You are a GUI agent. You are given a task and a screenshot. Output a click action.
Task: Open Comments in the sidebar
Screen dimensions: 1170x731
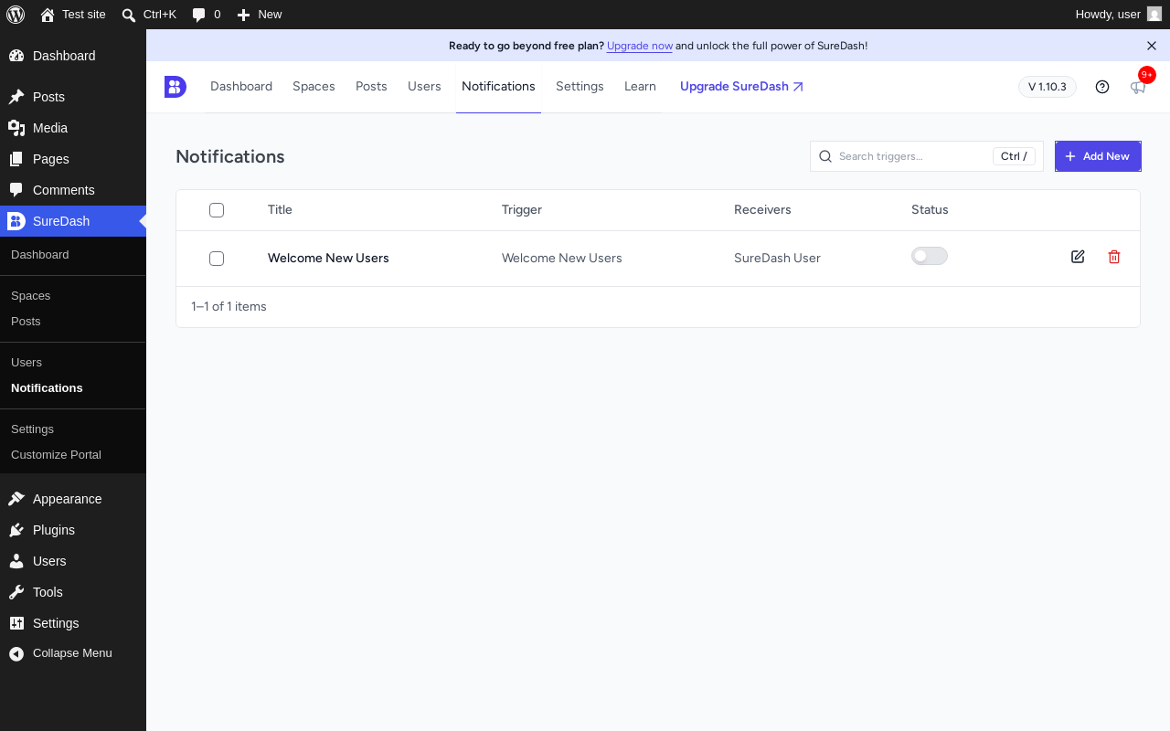tap(73, 190)
